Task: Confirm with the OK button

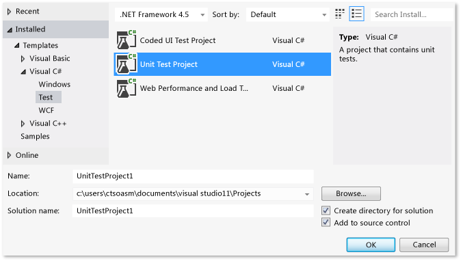Action: 371,245
